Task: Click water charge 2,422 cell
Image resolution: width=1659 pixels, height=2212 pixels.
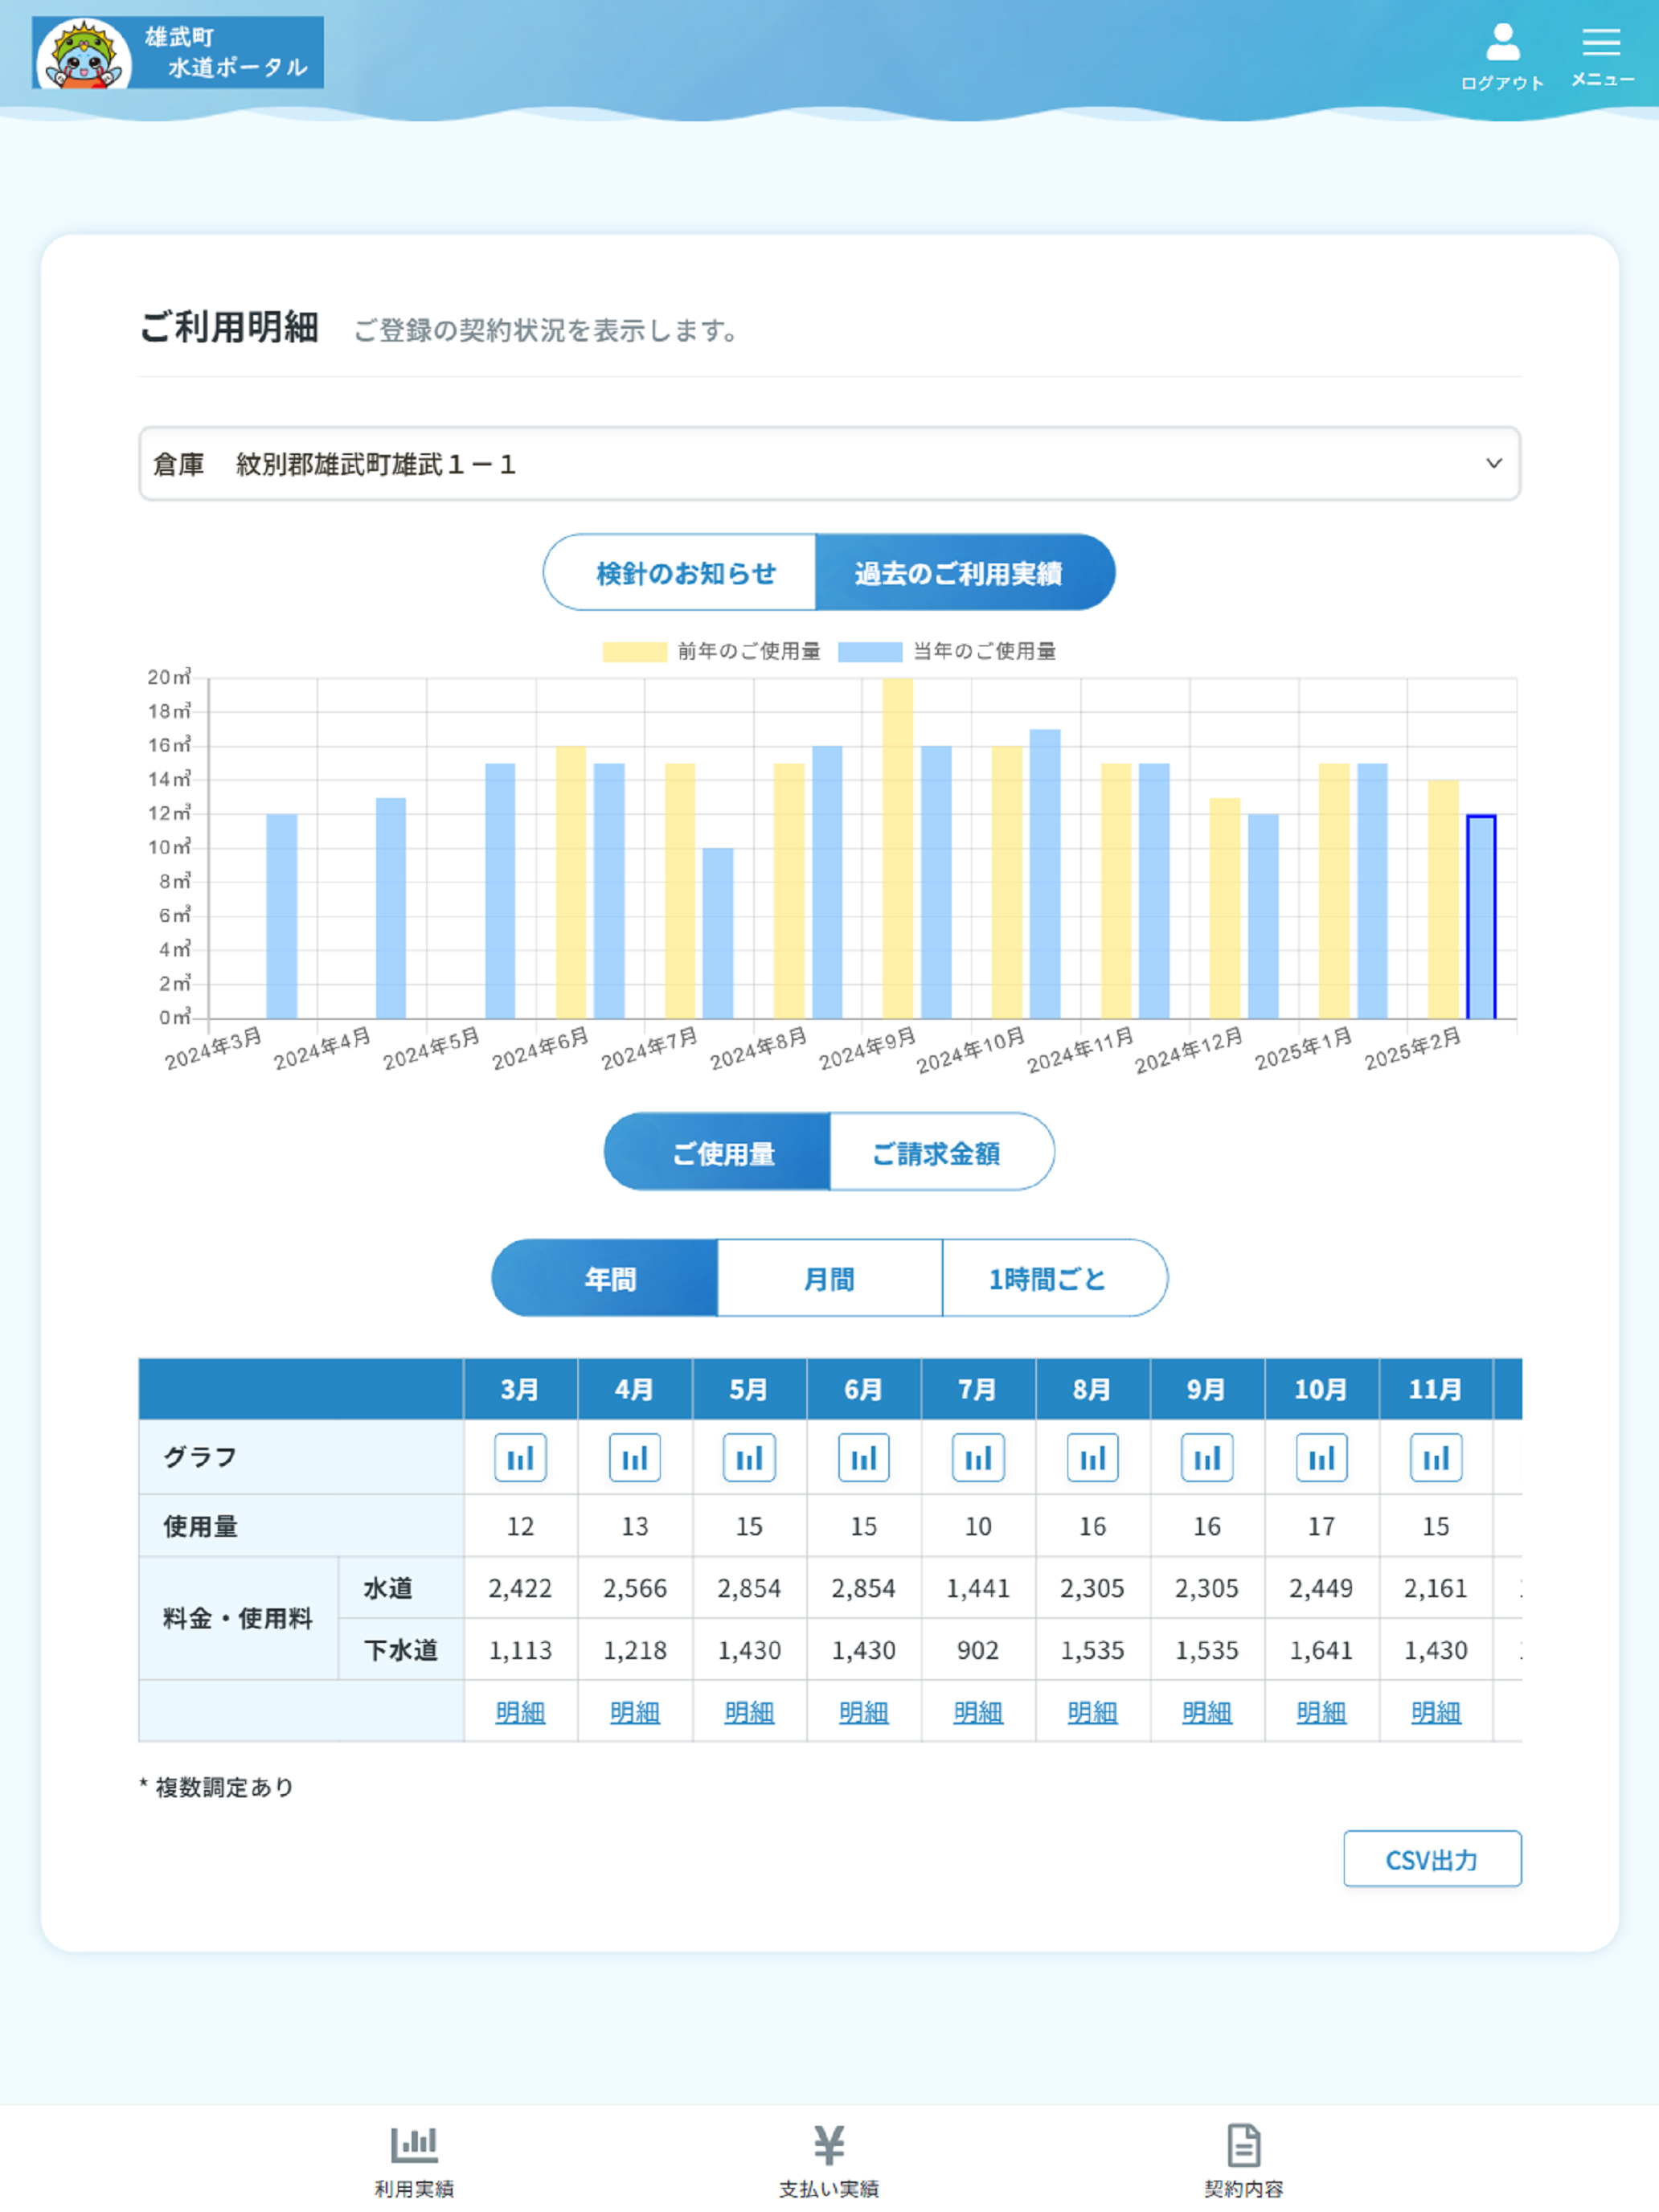Action: point(520,1588)
